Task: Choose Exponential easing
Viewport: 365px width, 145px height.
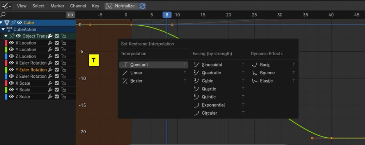Action: coord(219,105)
